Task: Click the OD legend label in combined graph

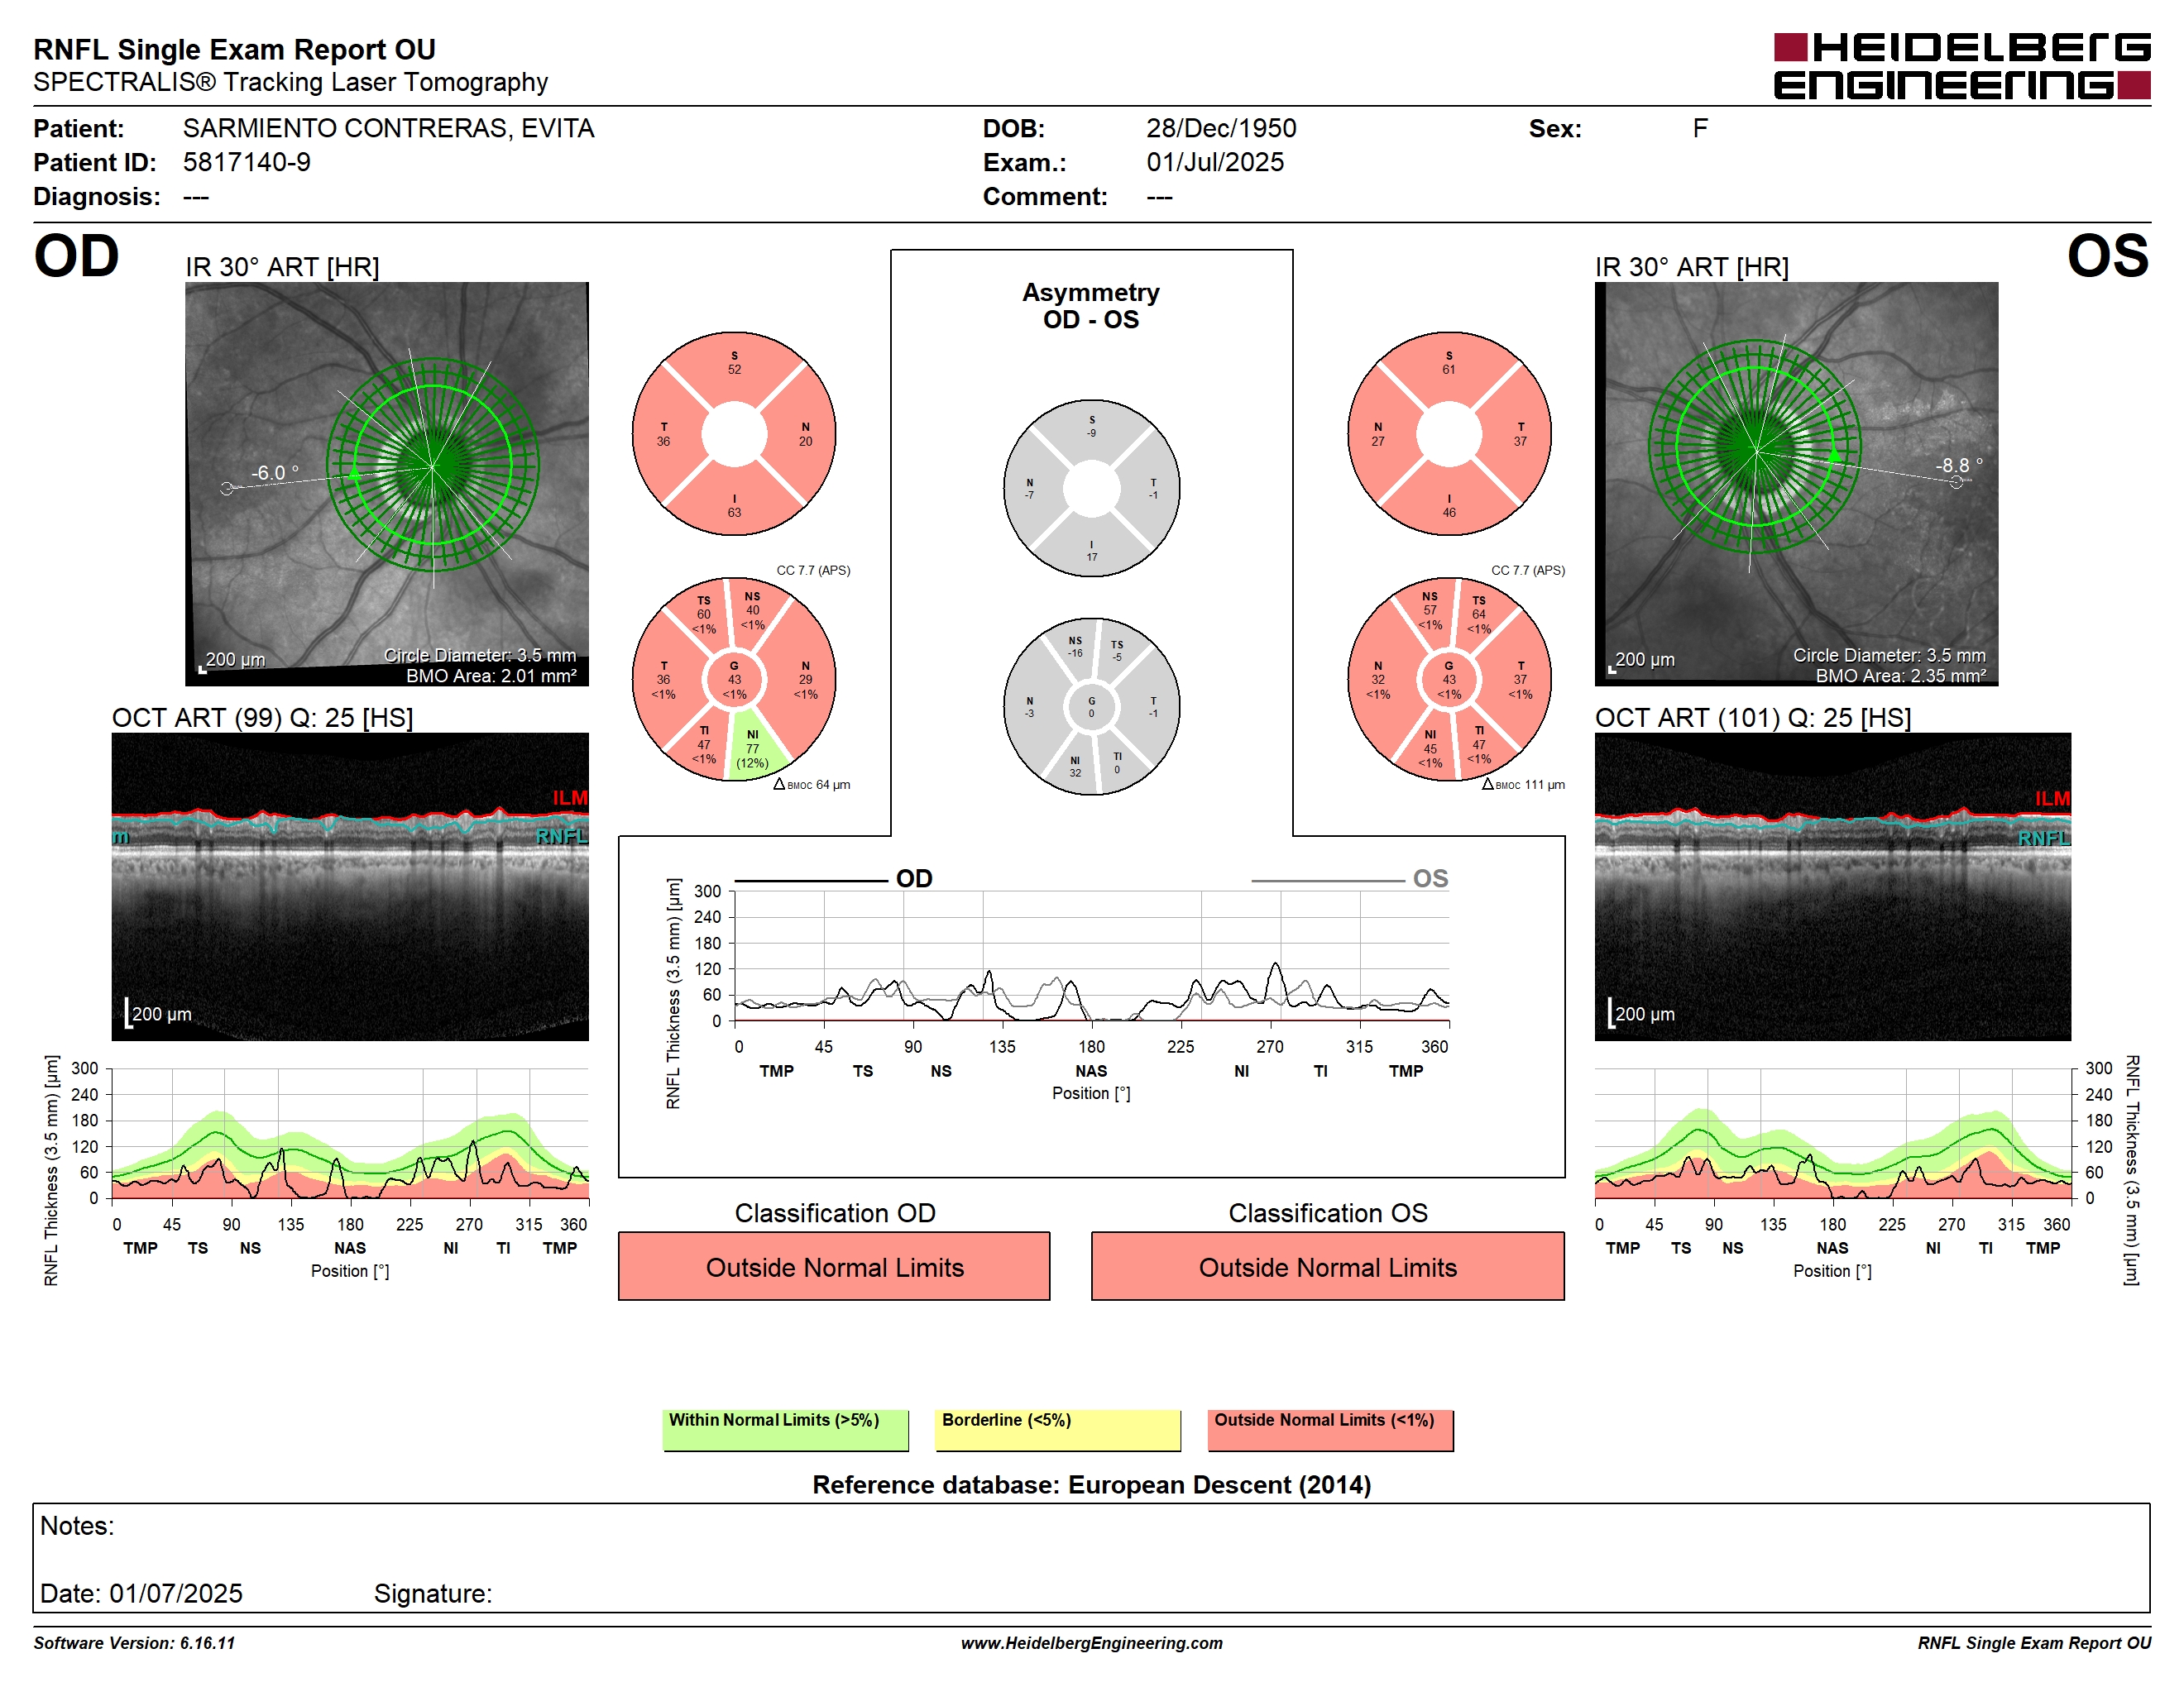Action: pyautogui.click(x=914, y=878)
